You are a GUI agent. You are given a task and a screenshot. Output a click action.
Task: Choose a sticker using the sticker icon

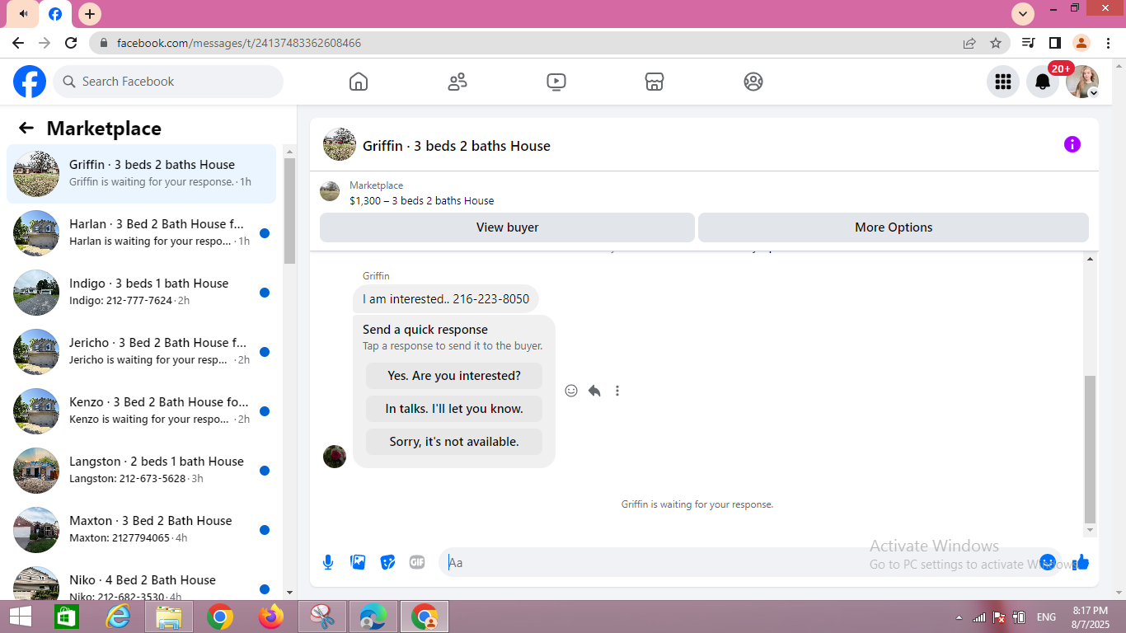point(387,562)
